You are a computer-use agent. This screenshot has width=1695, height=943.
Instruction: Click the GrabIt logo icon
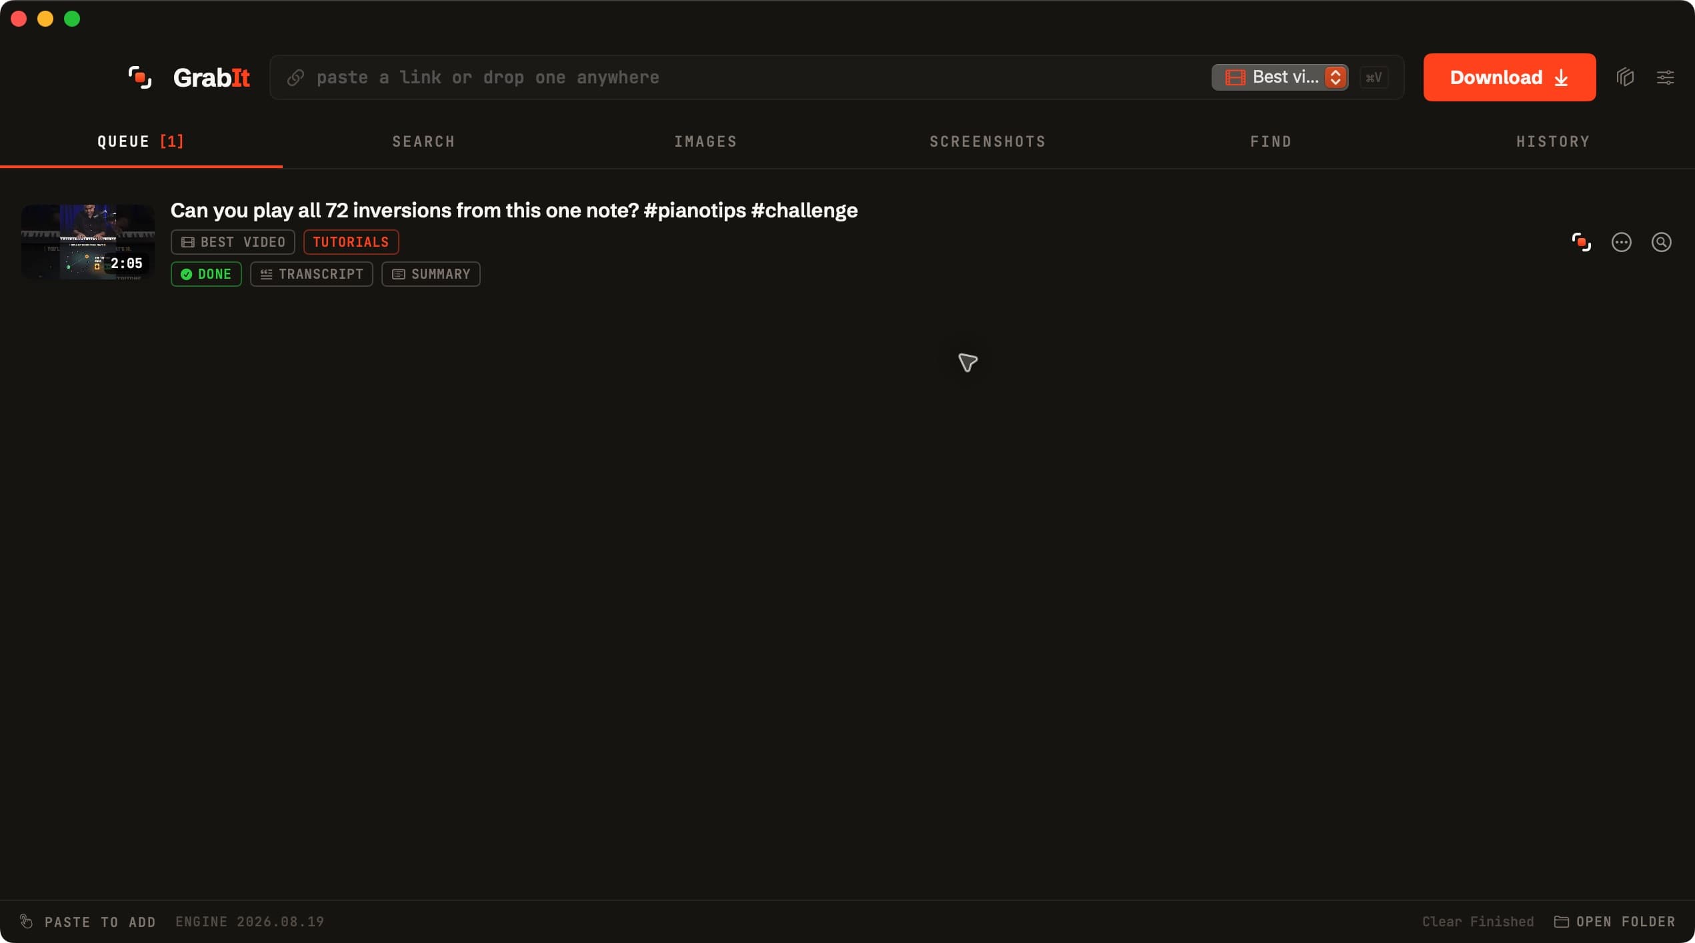(140, 77)
